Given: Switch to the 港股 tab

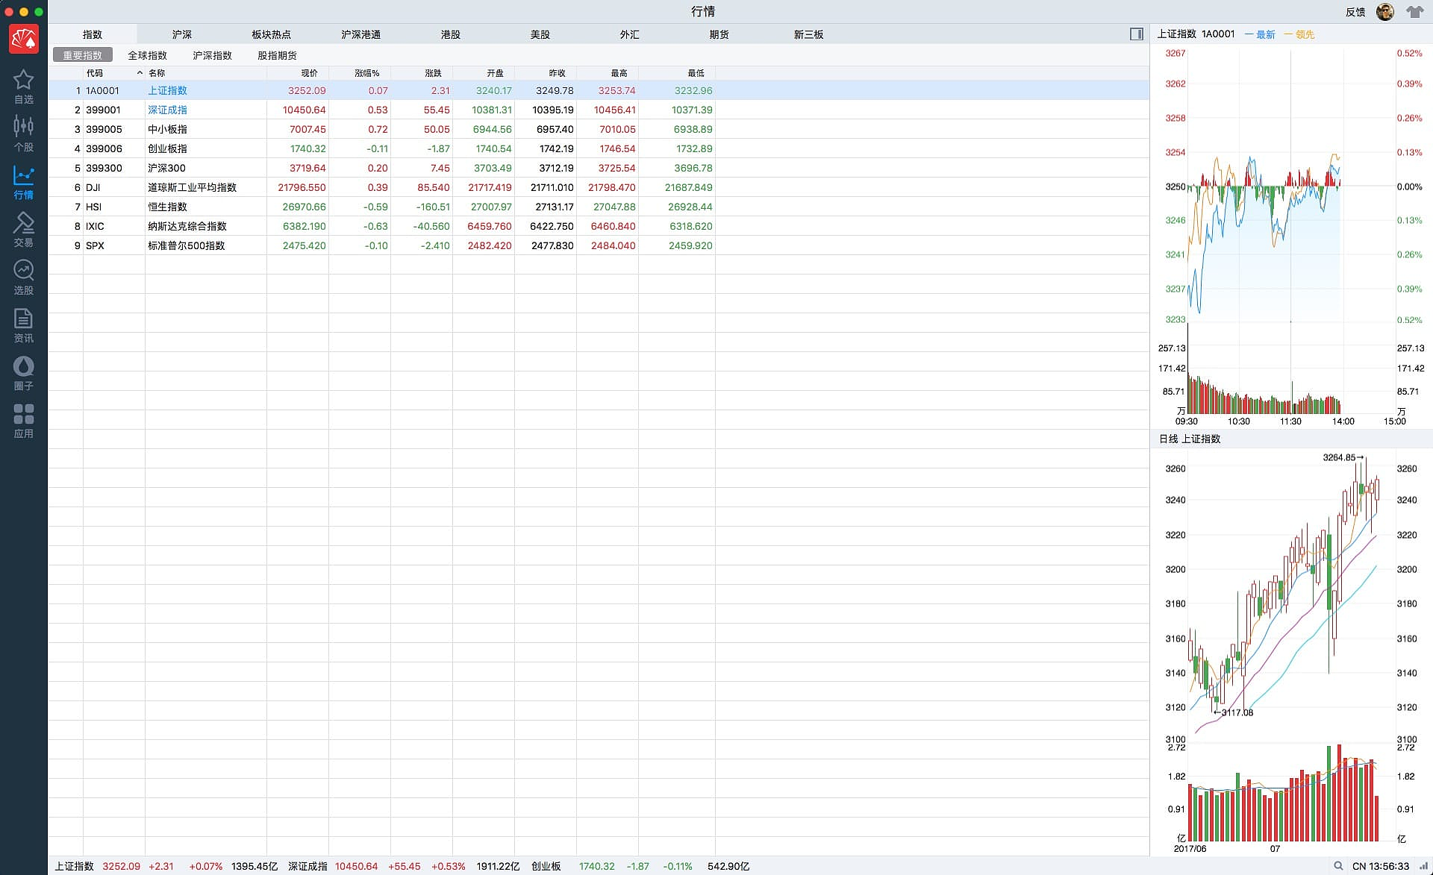Looking at the screenshot, I should 450,34.
